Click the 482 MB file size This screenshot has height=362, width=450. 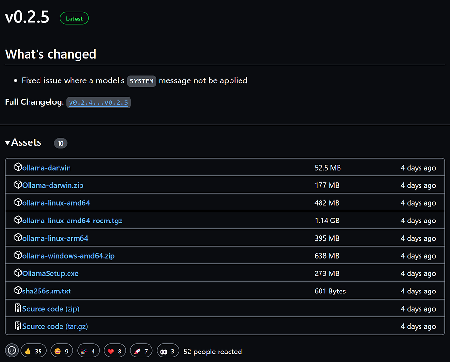click(327, 203)
